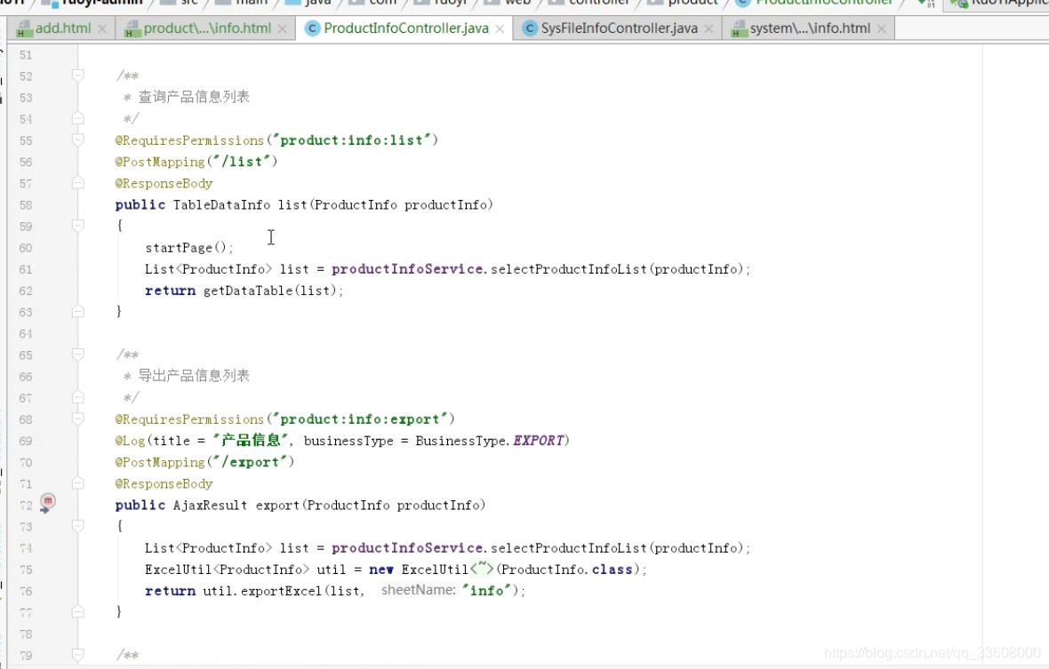Select the ProductInfoController.java tab
This screenshot has width=1049, height=669.
[406, 28]
